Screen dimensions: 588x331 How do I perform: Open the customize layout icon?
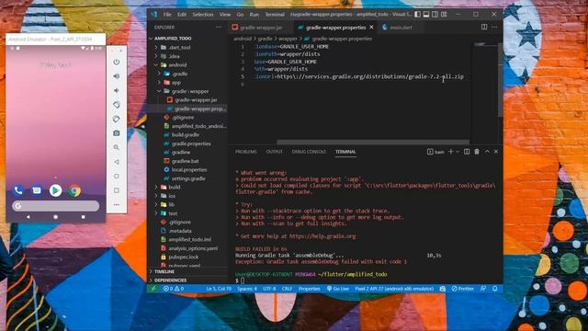444,15
